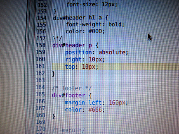179x134 pixels.
Task: Click the 'div#footer {' selector
Action: [x=72, y=95]
